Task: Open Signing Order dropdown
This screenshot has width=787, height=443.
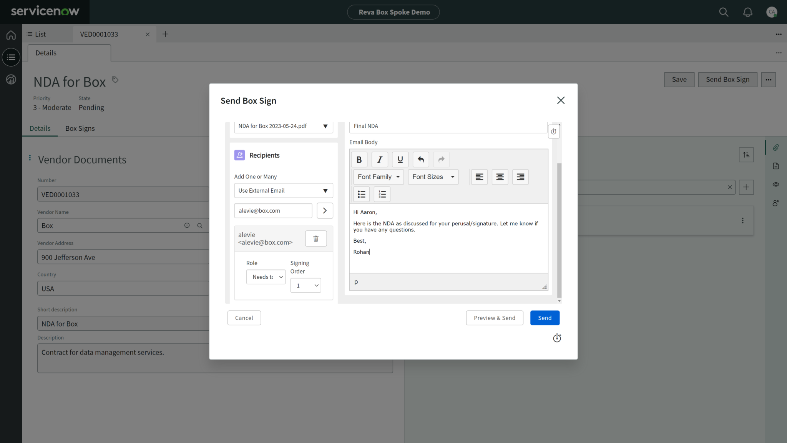Action: pyautogui.click(x=306, y=285)
